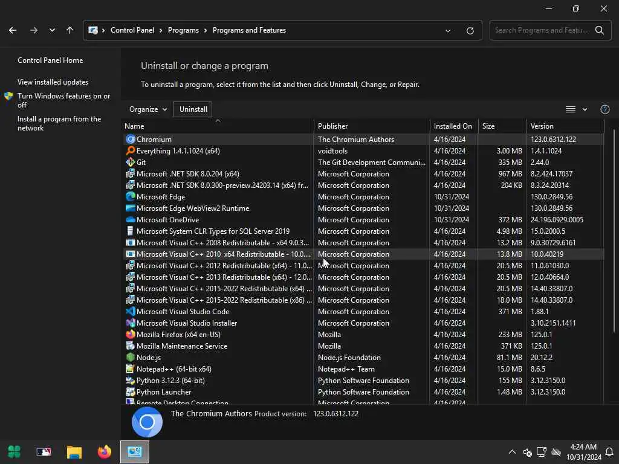Refresh the Programs and Features list
The image size is (619, 464).
pyautogui.click(x=470, y=30)
